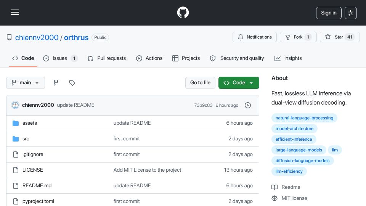The image size is (366, 206).
Task: Open the orthrus repository link
Action: [76, 37]
